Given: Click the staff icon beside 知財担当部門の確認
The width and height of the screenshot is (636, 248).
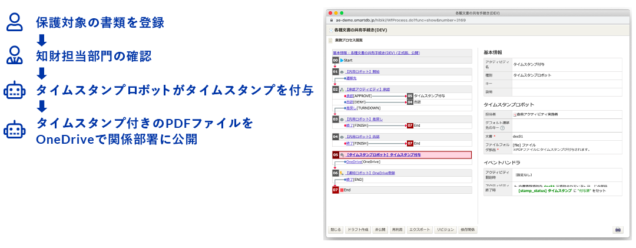Looking at the screenshot, I should click(15, 55).
